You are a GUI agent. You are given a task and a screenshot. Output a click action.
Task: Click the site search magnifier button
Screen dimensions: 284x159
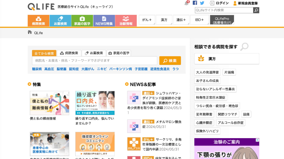pyautogui.click(x=256, y=10)
